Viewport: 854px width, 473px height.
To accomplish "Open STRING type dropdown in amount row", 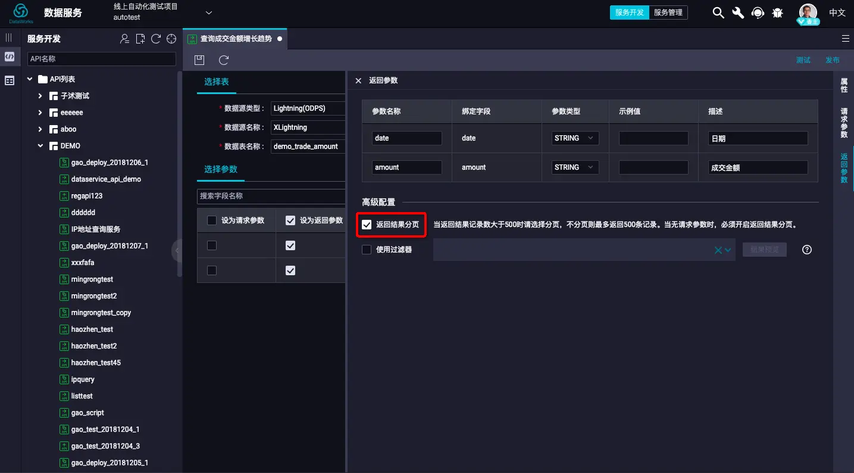I will [x=574, y=167].
